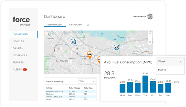Click the Total Hours column header
The width and height of the screenshot is (186, 107).
(89, 88)
